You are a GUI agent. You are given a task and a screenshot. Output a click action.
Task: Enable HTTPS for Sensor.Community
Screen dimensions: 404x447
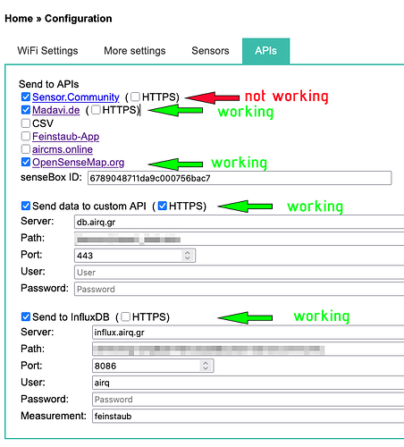135,97
